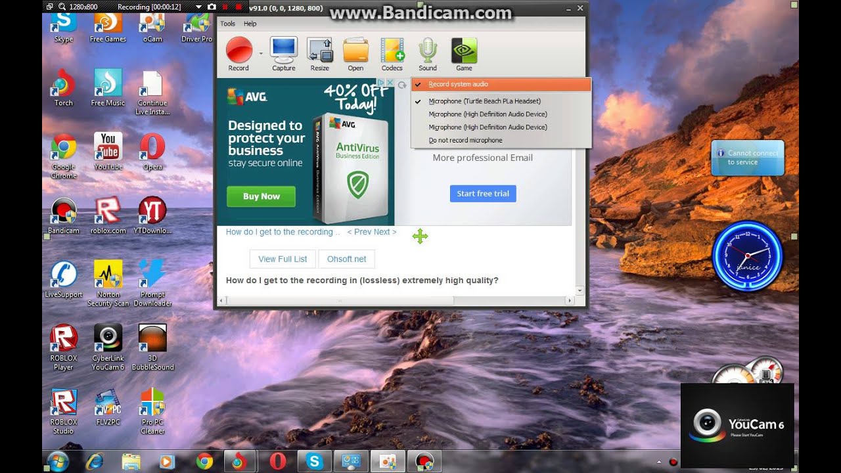Open Continue Live Installation desktop icon
The width and height of the screenshot is (841, 473).
[152, 92]
